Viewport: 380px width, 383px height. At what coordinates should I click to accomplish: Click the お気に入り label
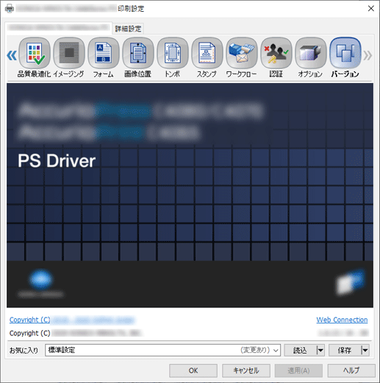pos(24,351)
